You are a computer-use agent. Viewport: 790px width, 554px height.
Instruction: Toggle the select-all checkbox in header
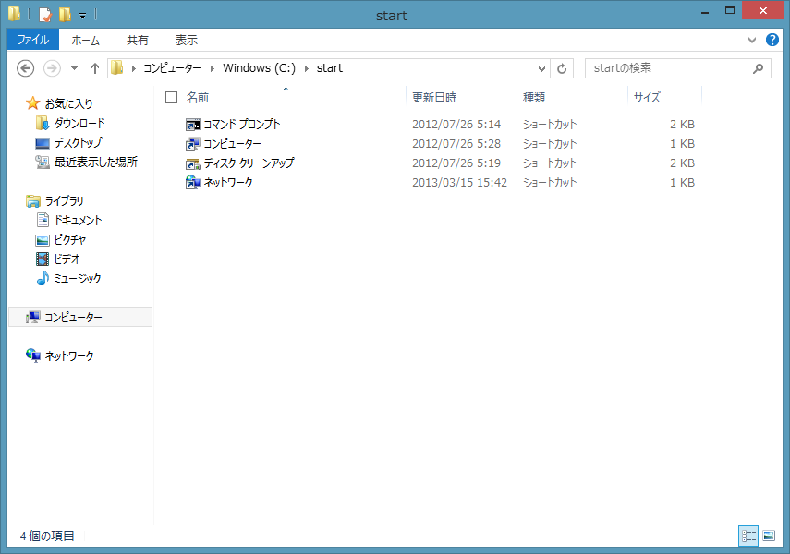tap(171, 97)
